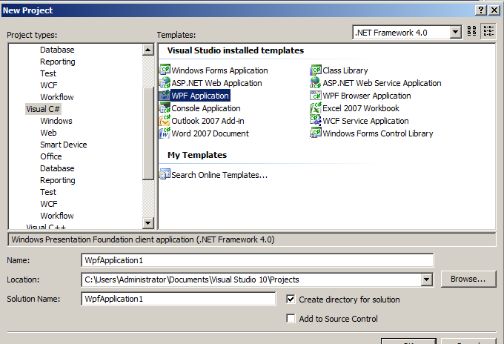Click Excel 2007 Workbook label text

(x=361, y=108)
